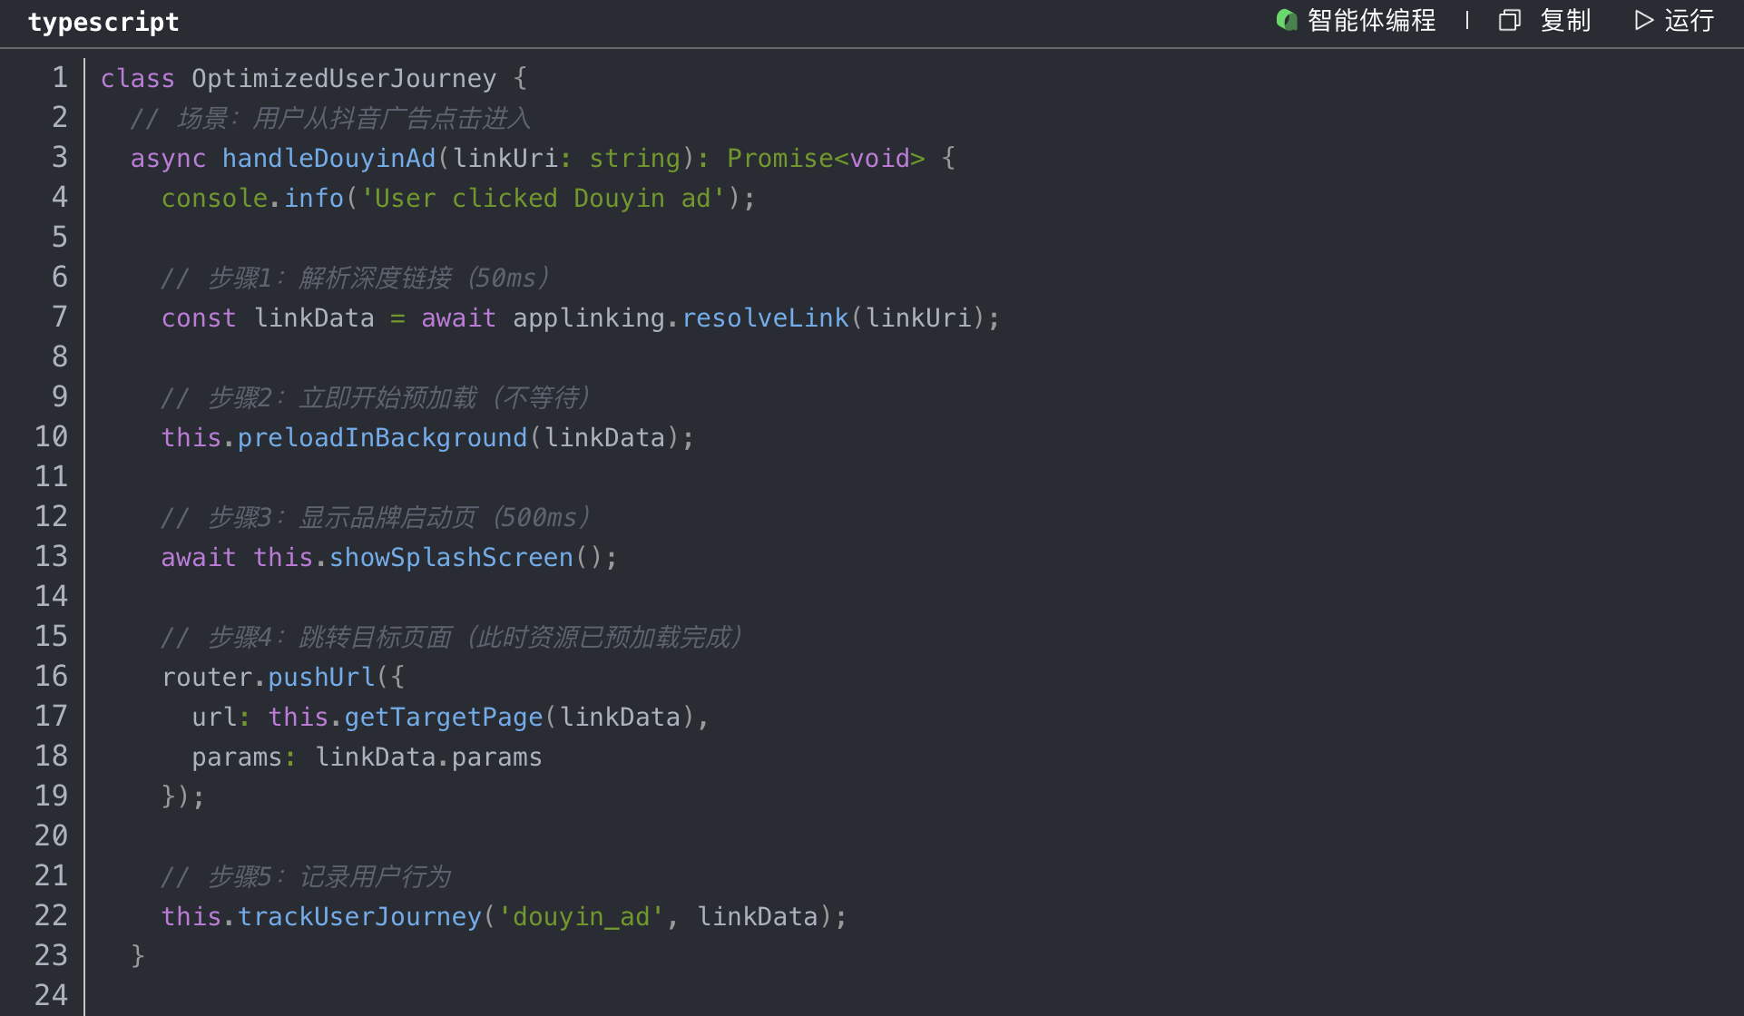Click the run play triangle icon
The image size is (1744, 1016).
point(1643,20)
